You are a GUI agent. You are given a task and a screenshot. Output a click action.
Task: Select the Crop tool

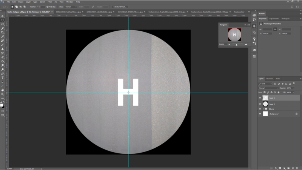(3, 32)
